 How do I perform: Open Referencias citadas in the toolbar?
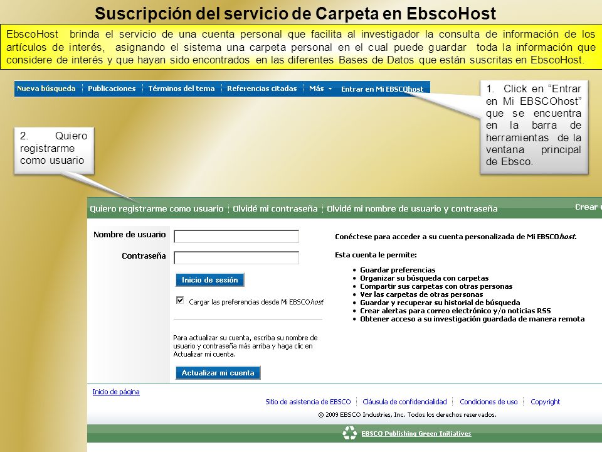coord(262,89)
